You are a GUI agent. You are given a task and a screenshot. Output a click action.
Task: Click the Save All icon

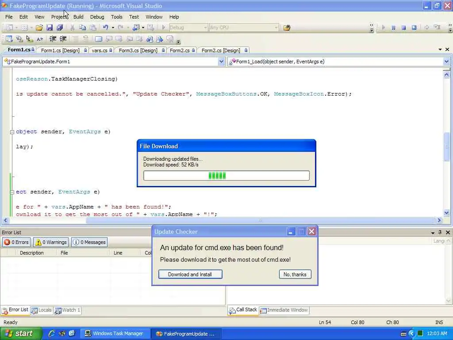click(60, 28)
